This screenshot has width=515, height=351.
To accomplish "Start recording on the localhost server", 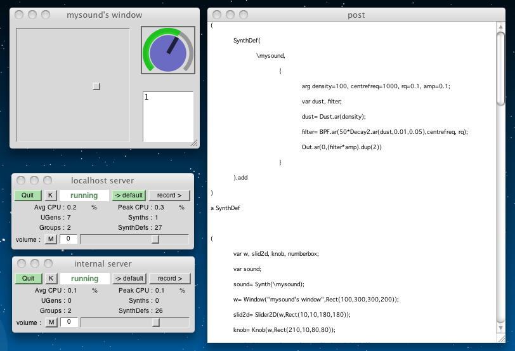I will pos(169,195).
